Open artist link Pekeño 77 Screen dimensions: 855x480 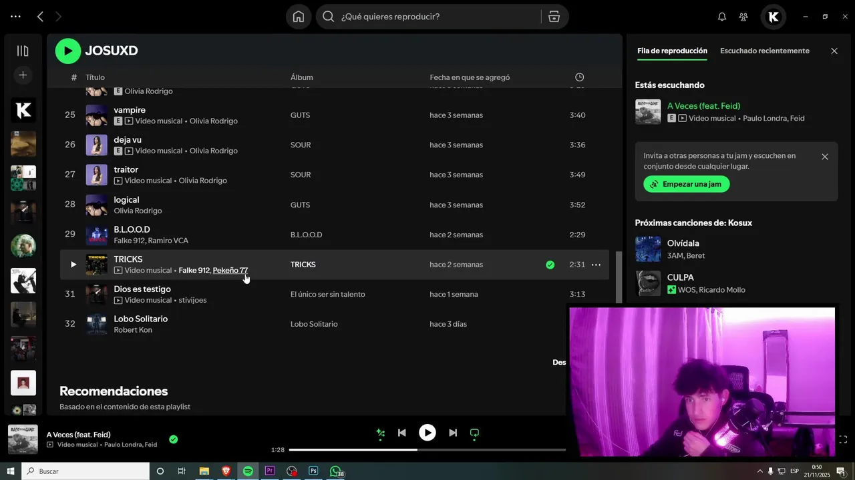click(230, 271)
